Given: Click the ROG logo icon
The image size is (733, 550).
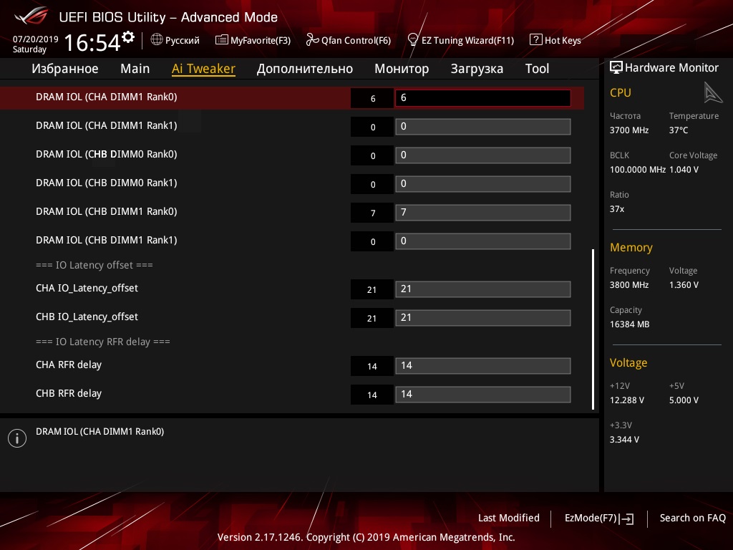Looking at the screenshot, I should click(x=31, y=16).
